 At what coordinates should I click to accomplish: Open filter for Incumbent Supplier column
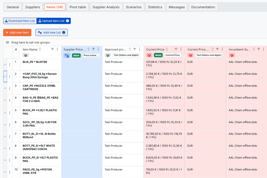[x=259, y=49]
